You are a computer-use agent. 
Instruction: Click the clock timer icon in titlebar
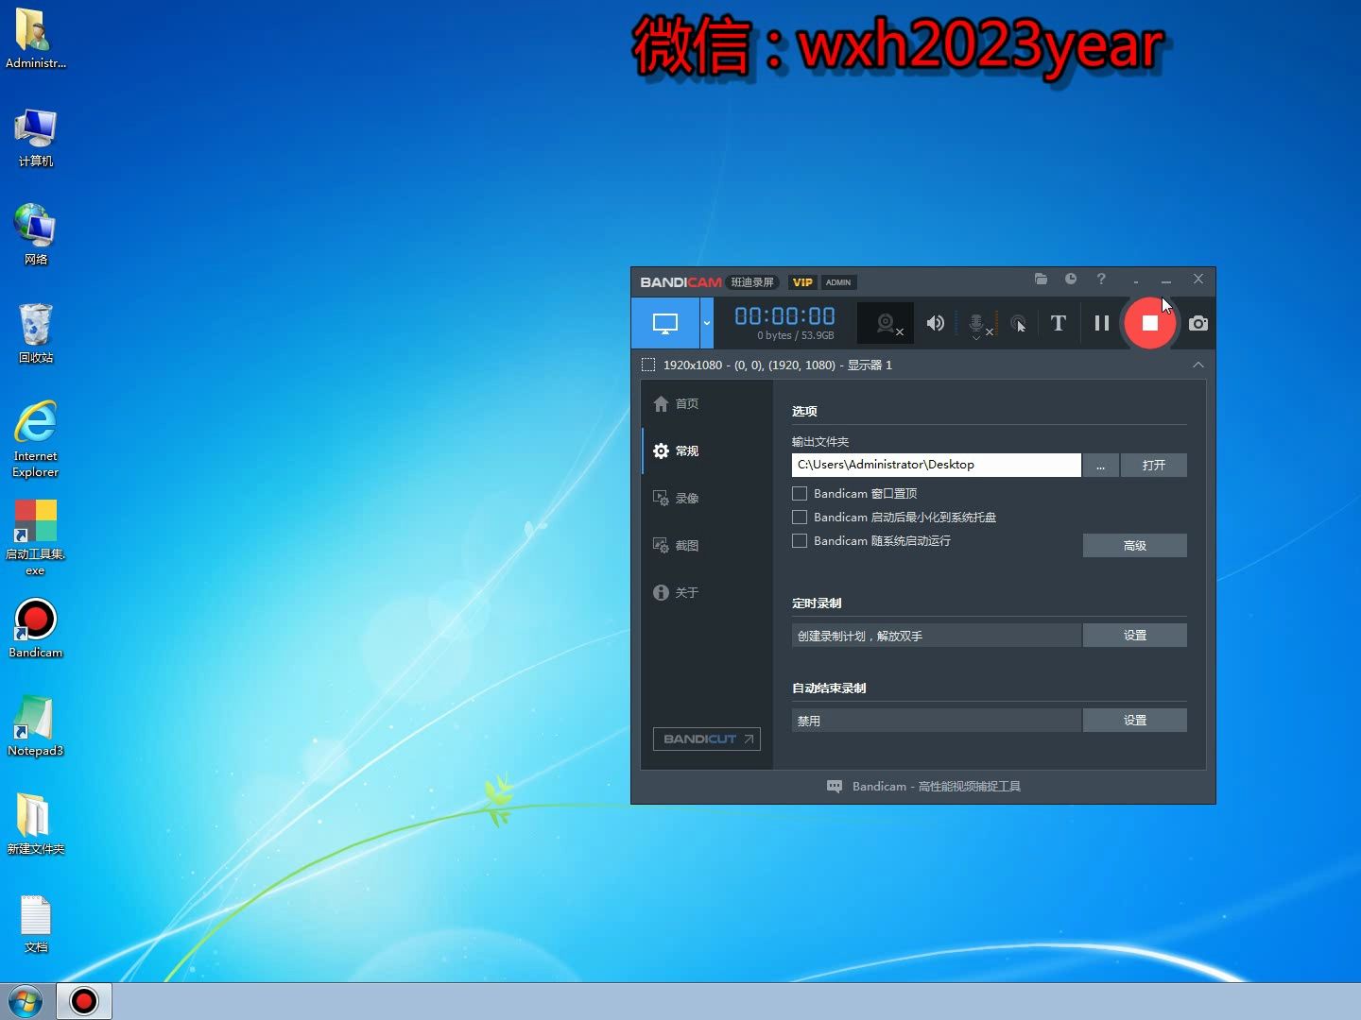coord(1071,280)
